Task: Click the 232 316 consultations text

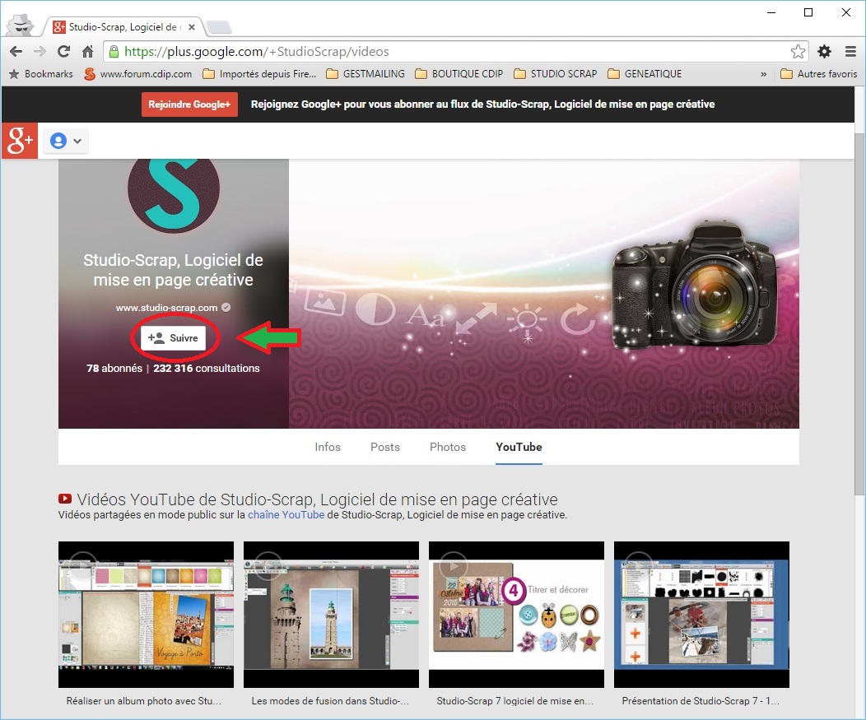Action: point(206,369)
